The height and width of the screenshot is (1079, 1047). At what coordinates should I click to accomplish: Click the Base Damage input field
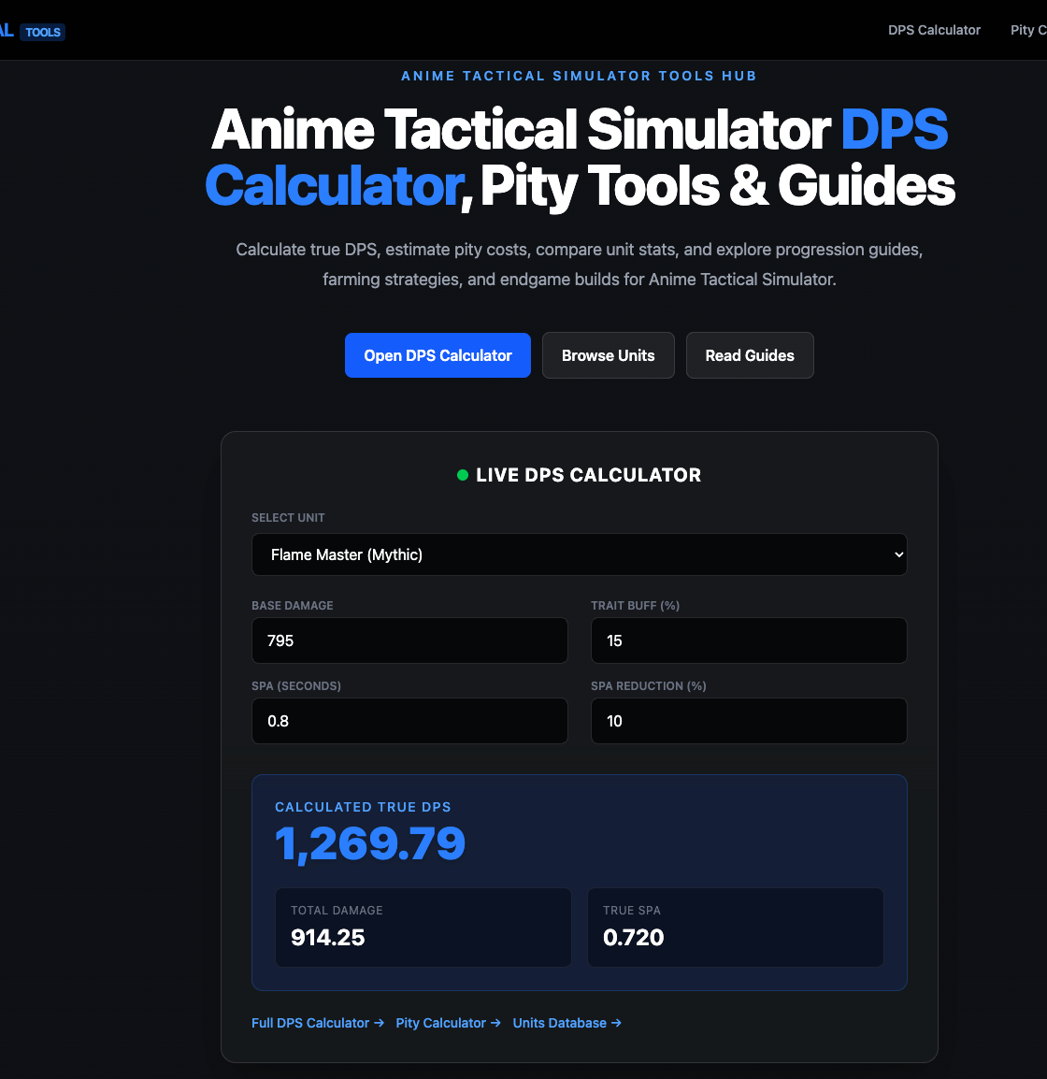[x=409, y=640]
